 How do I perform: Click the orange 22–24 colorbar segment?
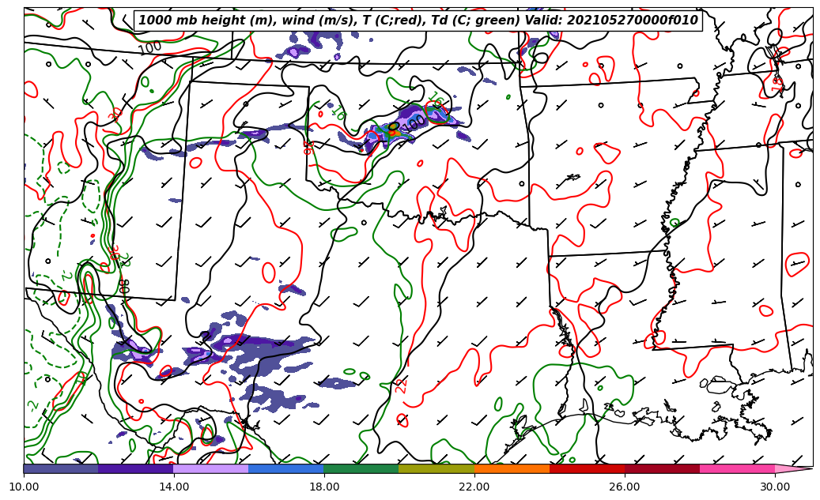512,468
